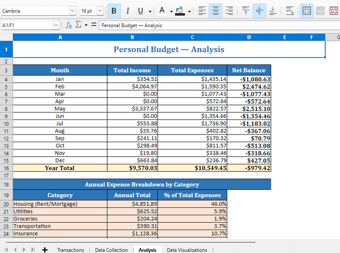Align cell content to bottom
This screenshot has height=253, width=340.
[x=273, y=11]
